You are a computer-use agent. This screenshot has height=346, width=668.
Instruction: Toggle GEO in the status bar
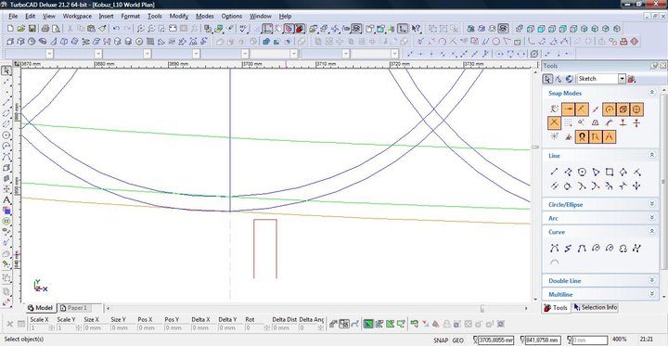click(457, 340)
